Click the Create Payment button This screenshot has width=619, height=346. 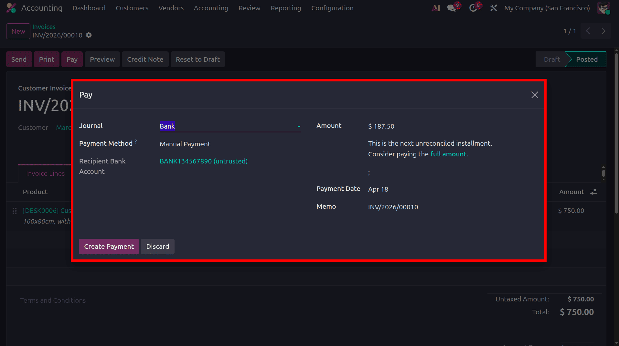(x=109, y=246)
